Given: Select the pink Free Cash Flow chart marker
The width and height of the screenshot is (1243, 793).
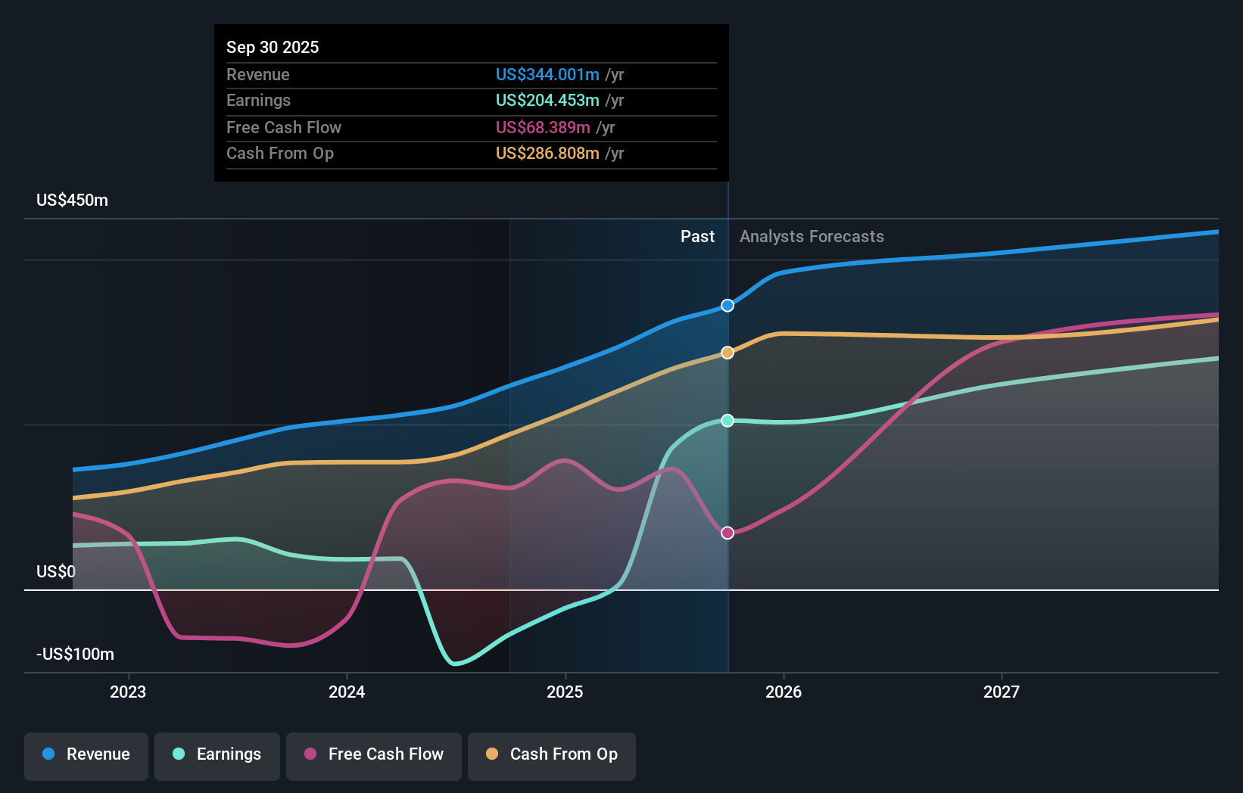Looking at the screenshot, I should click(x=727, y=533).
